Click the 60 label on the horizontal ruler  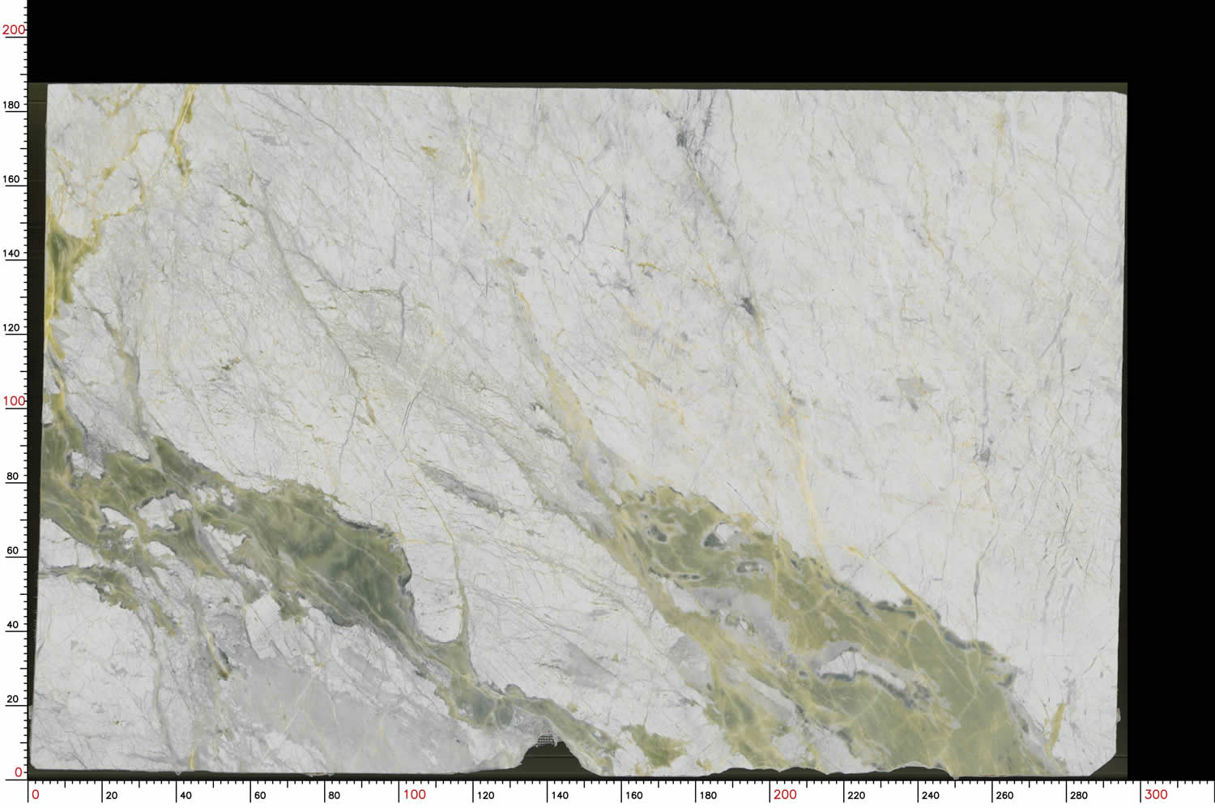[260, 795]
